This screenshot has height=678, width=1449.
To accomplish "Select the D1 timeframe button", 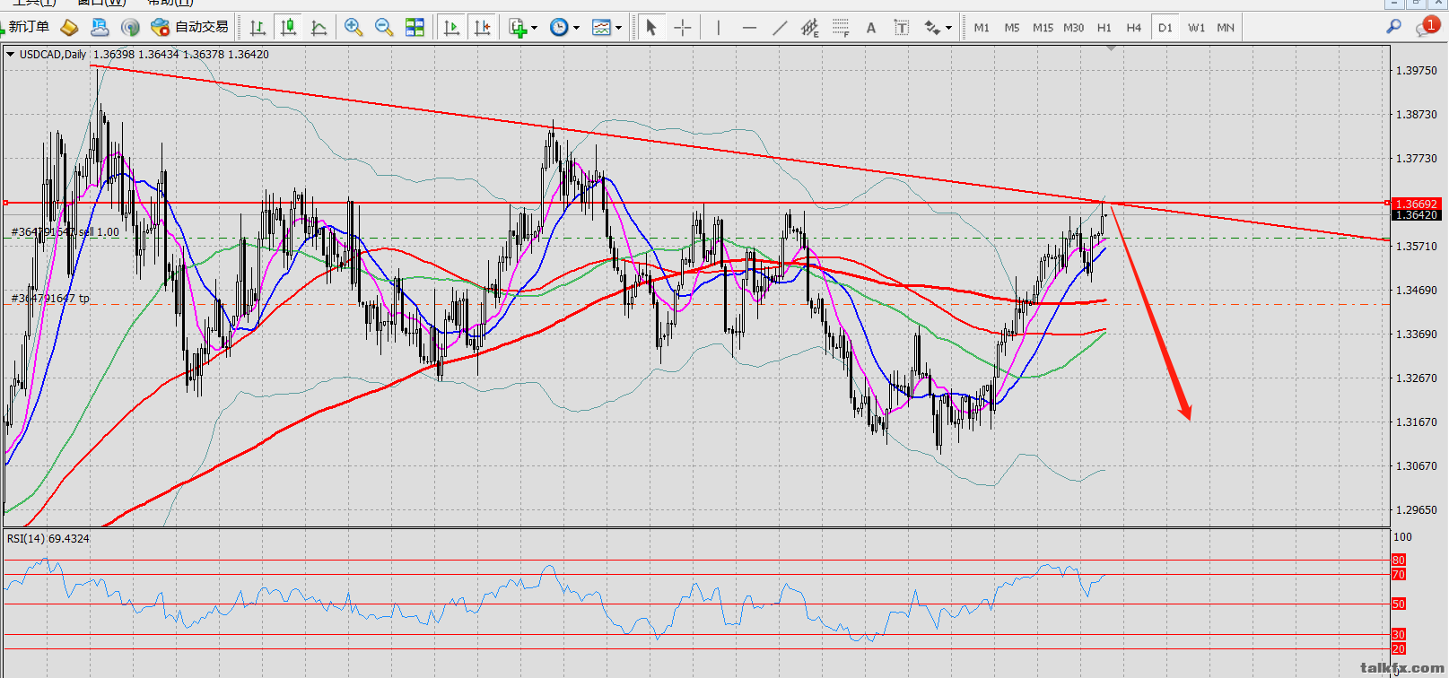I will [x=1165, y=28].
